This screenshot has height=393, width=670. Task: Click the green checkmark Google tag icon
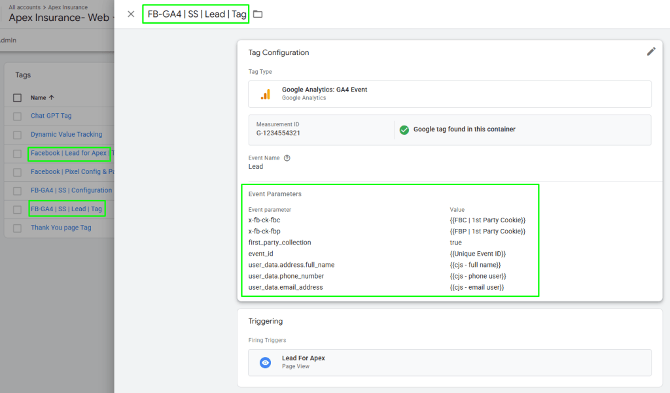coord(404,129)
